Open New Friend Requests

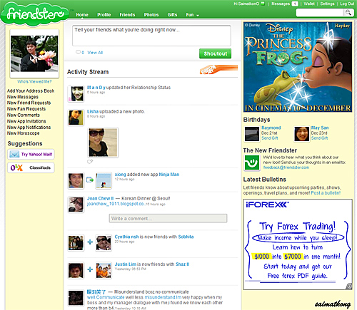(x=29, y=103)
